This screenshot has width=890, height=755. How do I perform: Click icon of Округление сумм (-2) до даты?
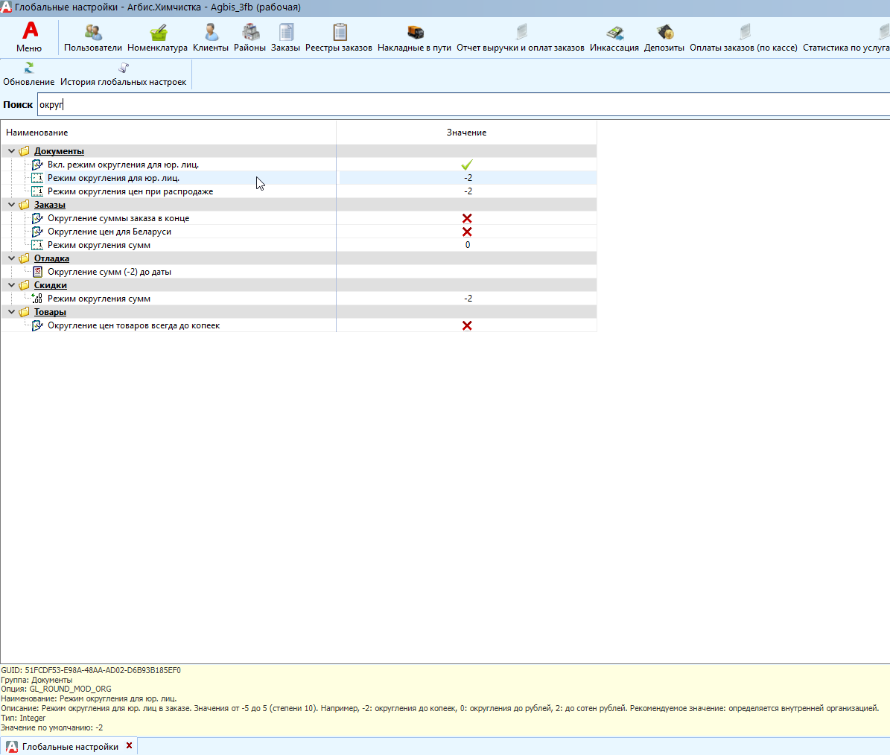37,272
